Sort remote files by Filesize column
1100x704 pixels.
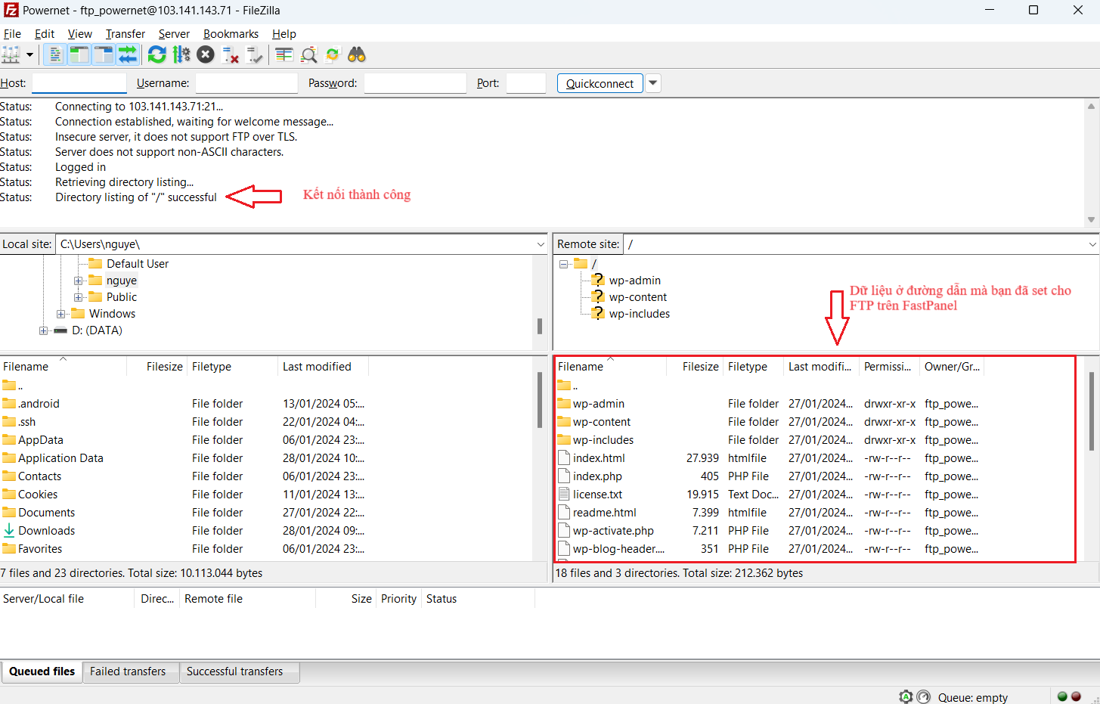[695, 367]
